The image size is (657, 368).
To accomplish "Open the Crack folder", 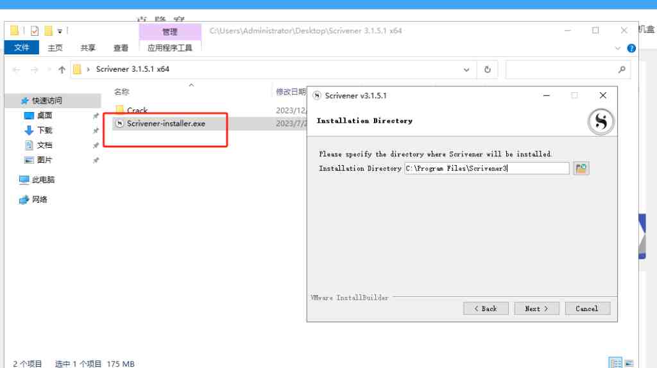I will (x=137, y=110).
